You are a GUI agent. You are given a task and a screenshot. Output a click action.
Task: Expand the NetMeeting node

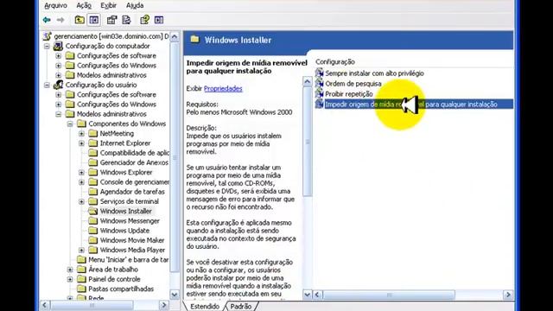coord(82,134)
